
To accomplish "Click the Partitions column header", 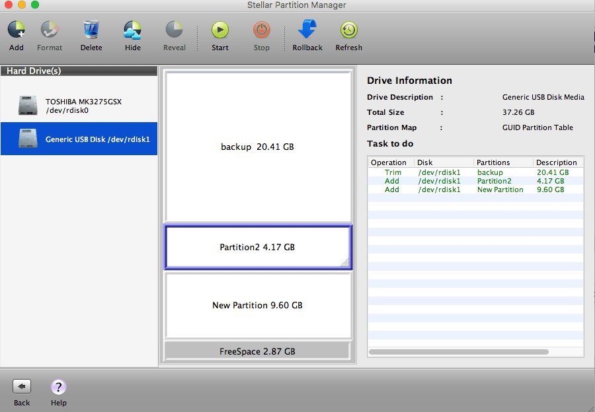I will (x=504, y=162).
